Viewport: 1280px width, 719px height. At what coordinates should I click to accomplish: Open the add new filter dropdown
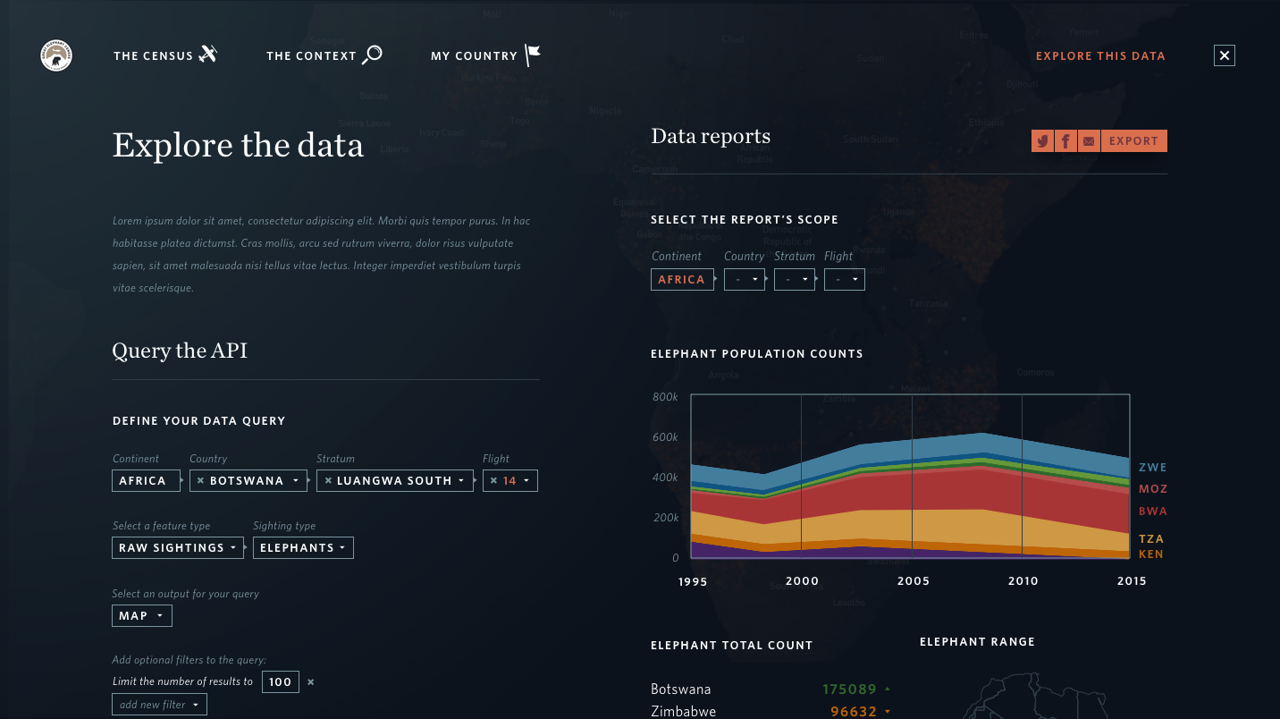click(x=159, y=705)
